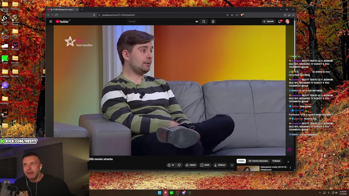
Task: Open options menu for the recommended video
Action: click(x=290, y=167)
